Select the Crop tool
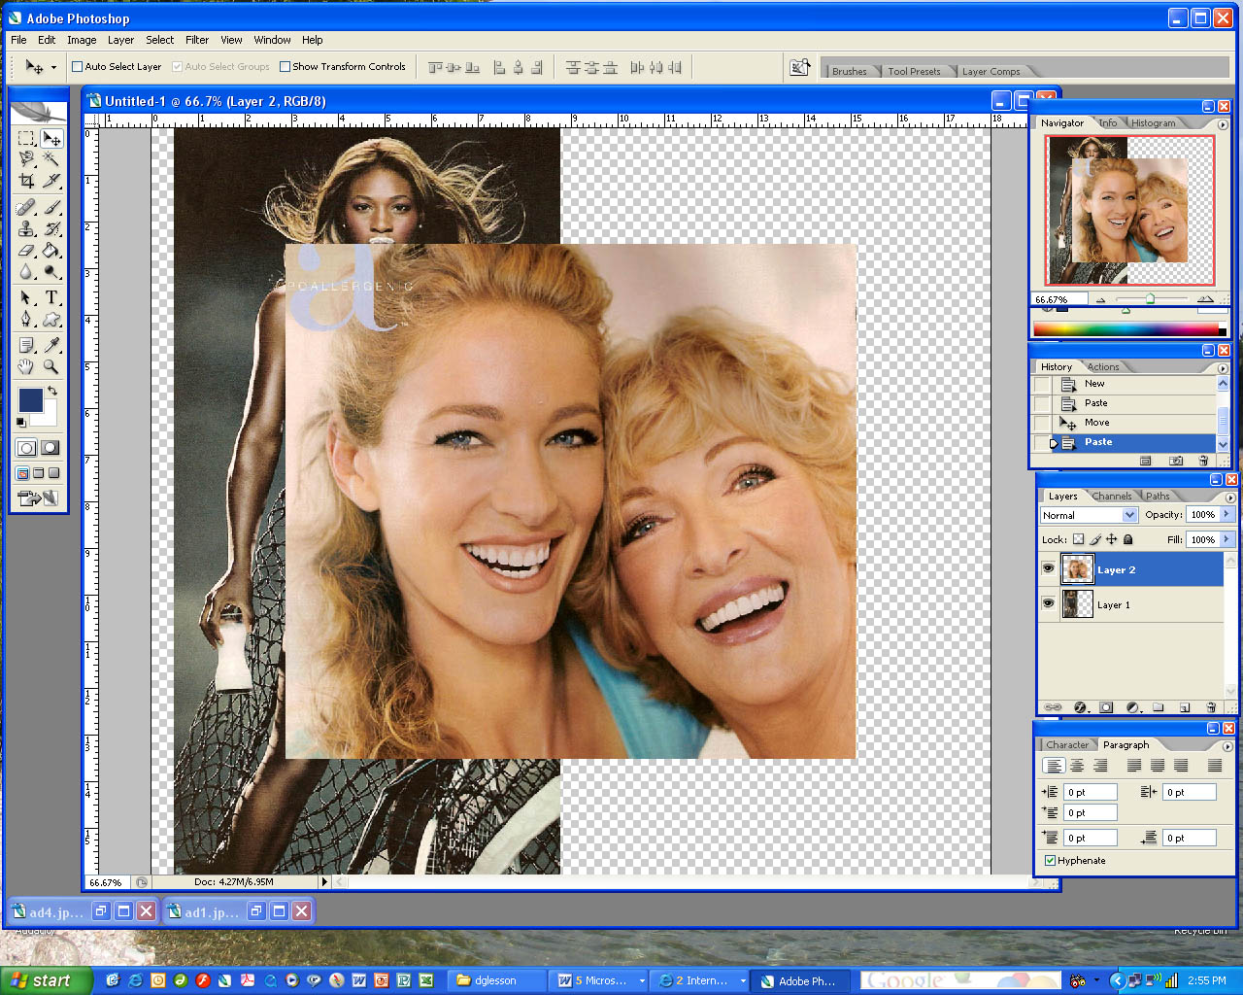Viewport: 1243px width, 995px height. [x=26, y=181]
